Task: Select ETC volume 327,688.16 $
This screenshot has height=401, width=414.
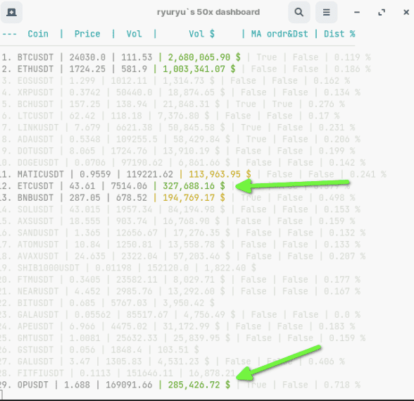Action: click(x=194, y=186)
